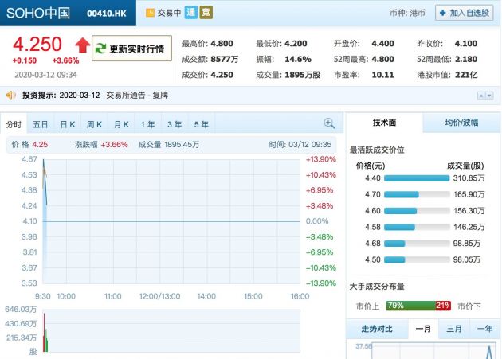The height and width of the screenshot is (359, 502).
Task: Click the 交易所通告 - 复牌 notice link
Action: pos(137,95)
